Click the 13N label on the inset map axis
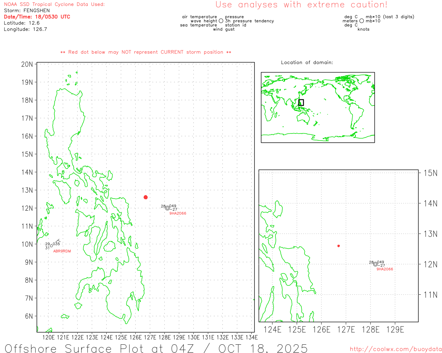442x353 pixels. 430,234
